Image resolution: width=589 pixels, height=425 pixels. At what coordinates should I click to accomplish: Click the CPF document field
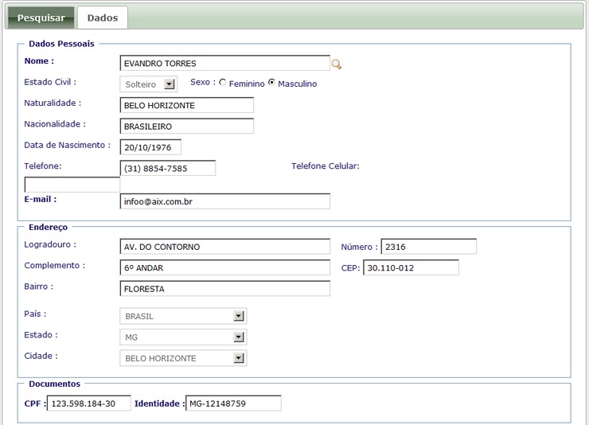pyautogui.click(x=88, y=404)
